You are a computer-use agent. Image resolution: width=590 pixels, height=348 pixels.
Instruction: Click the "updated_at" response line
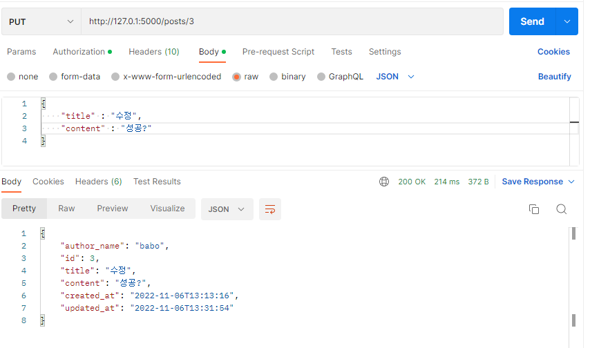[x=146, y=308]
